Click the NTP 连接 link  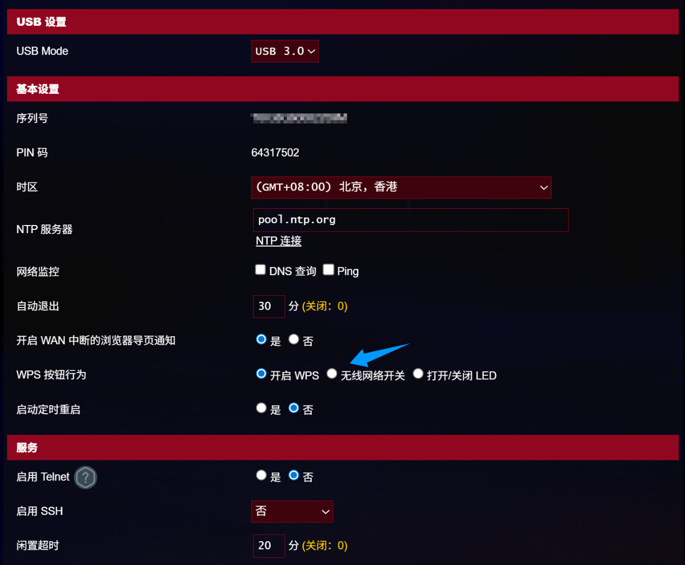coord(278,241)
